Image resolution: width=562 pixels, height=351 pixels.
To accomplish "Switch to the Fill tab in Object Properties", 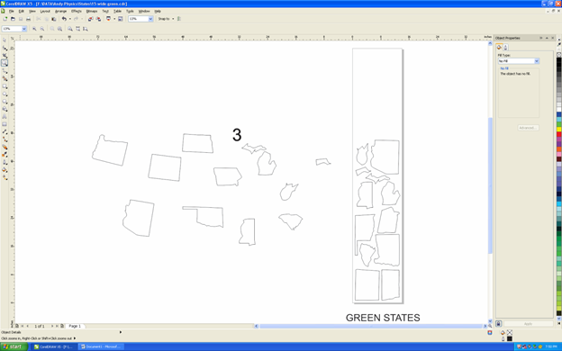I will coord(499,48).
